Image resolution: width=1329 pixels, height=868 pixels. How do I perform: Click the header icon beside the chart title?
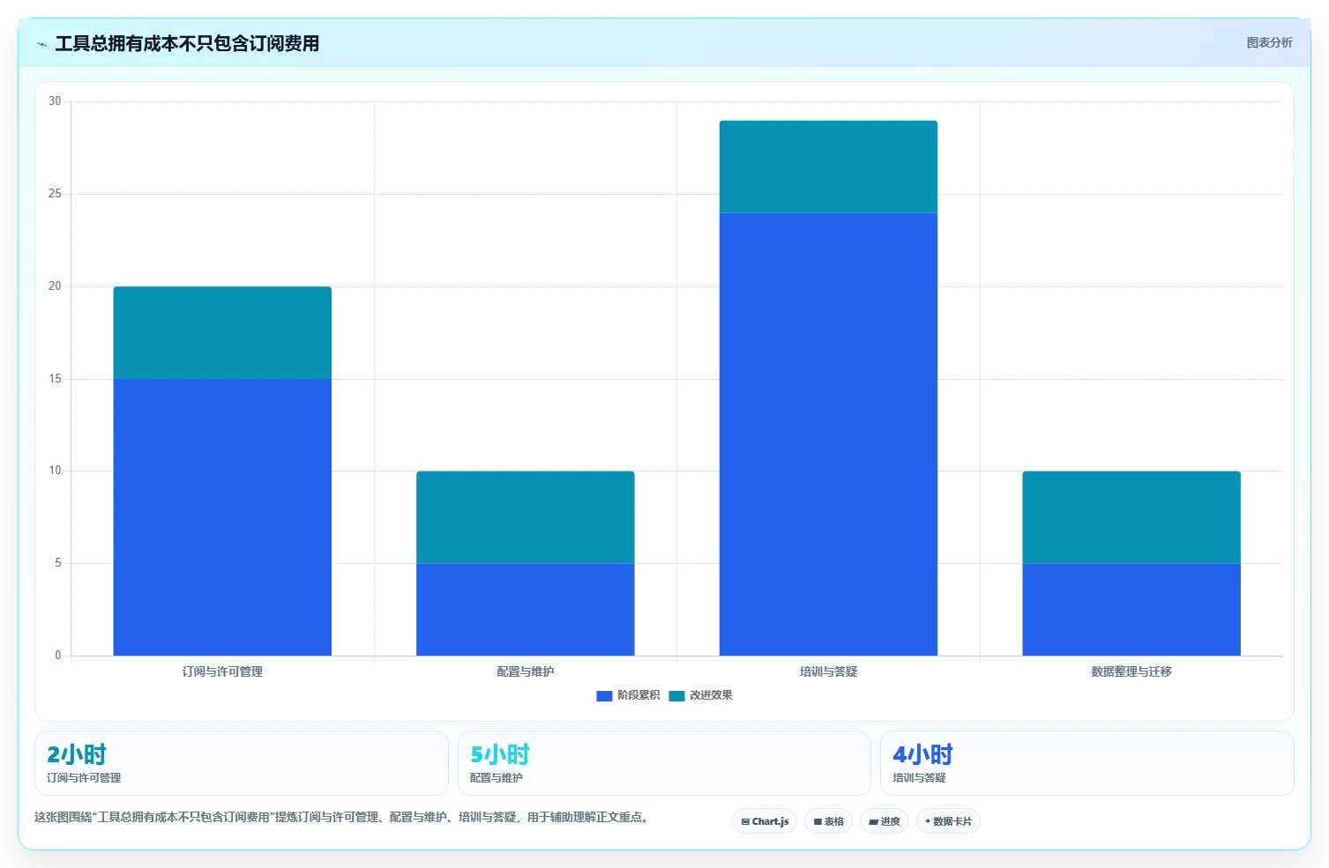click(x=41, y=44)
